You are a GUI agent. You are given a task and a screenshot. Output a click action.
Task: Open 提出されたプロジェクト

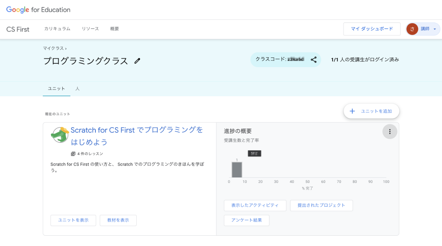(321, 205)
